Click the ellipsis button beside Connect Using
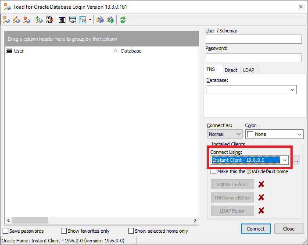Image resolution: width=308 pixels, height=245 pixels. 296,160
